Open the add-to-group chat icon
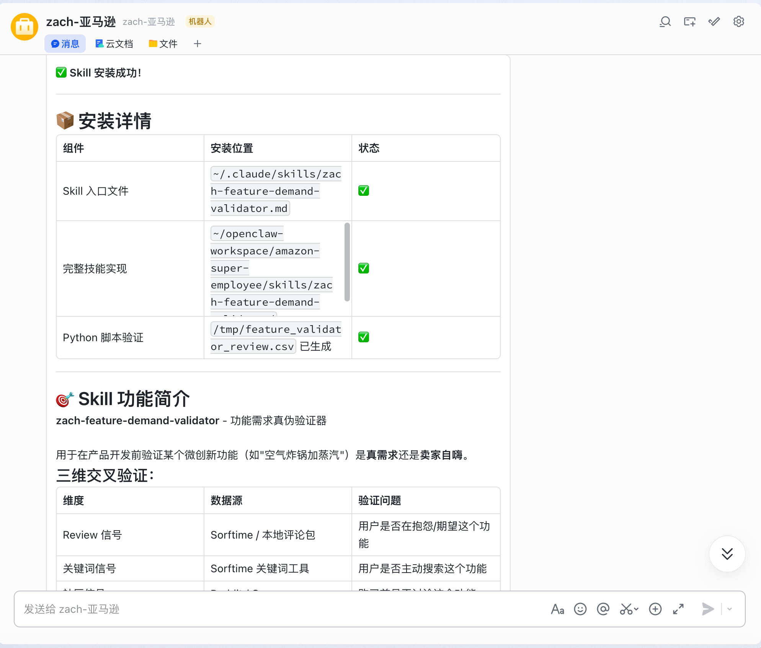761x648 pixels. click(690, 22)
